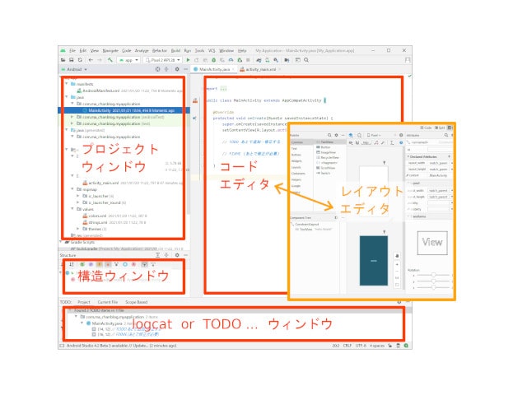This screenshot has width=527, height=395.
Task: Select the Project tab in TODO panel
Action: 84,302
